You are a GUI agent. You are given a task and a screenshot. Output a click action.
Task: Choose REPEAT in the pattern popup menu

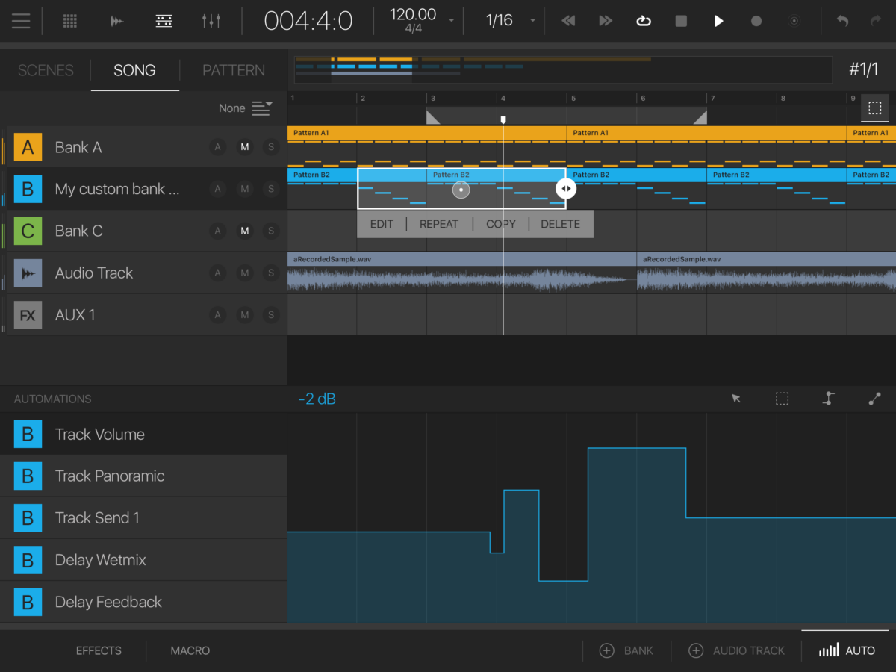pyautogui.click(x=438, y=224)
